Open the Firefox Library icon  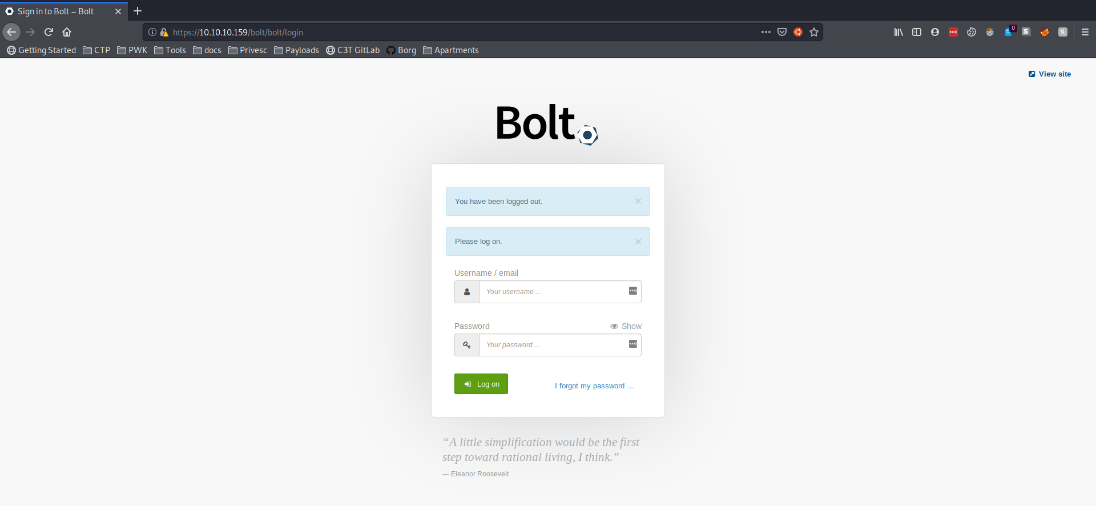tap(898, 32)
